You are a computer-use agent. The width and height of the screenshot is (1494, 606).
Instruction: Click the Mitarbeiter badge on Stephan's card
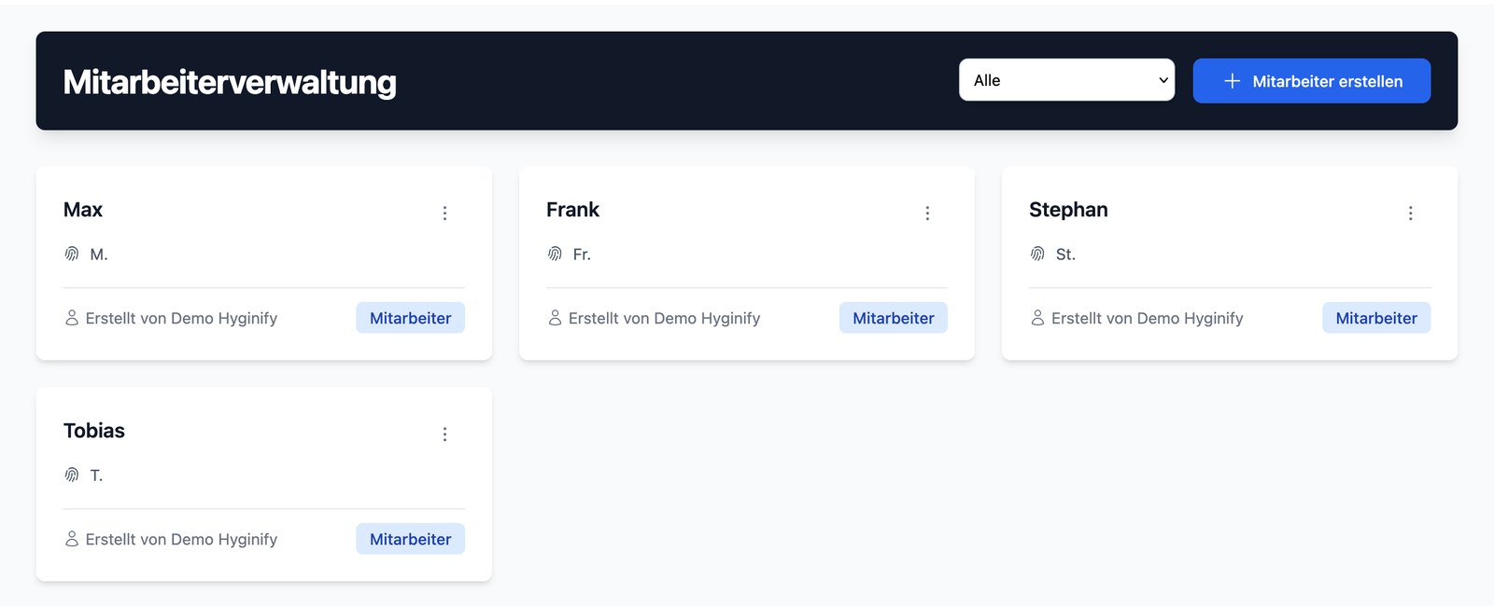[x=1375, y=318]
